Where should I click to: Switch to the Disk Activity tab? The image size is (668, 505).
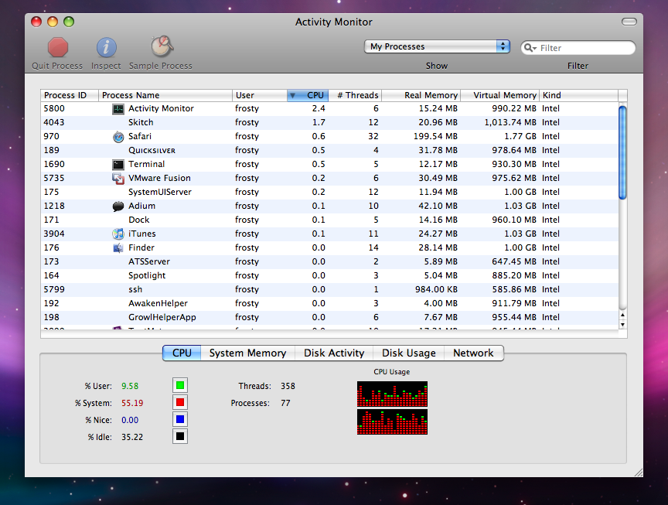pos(333,353)
